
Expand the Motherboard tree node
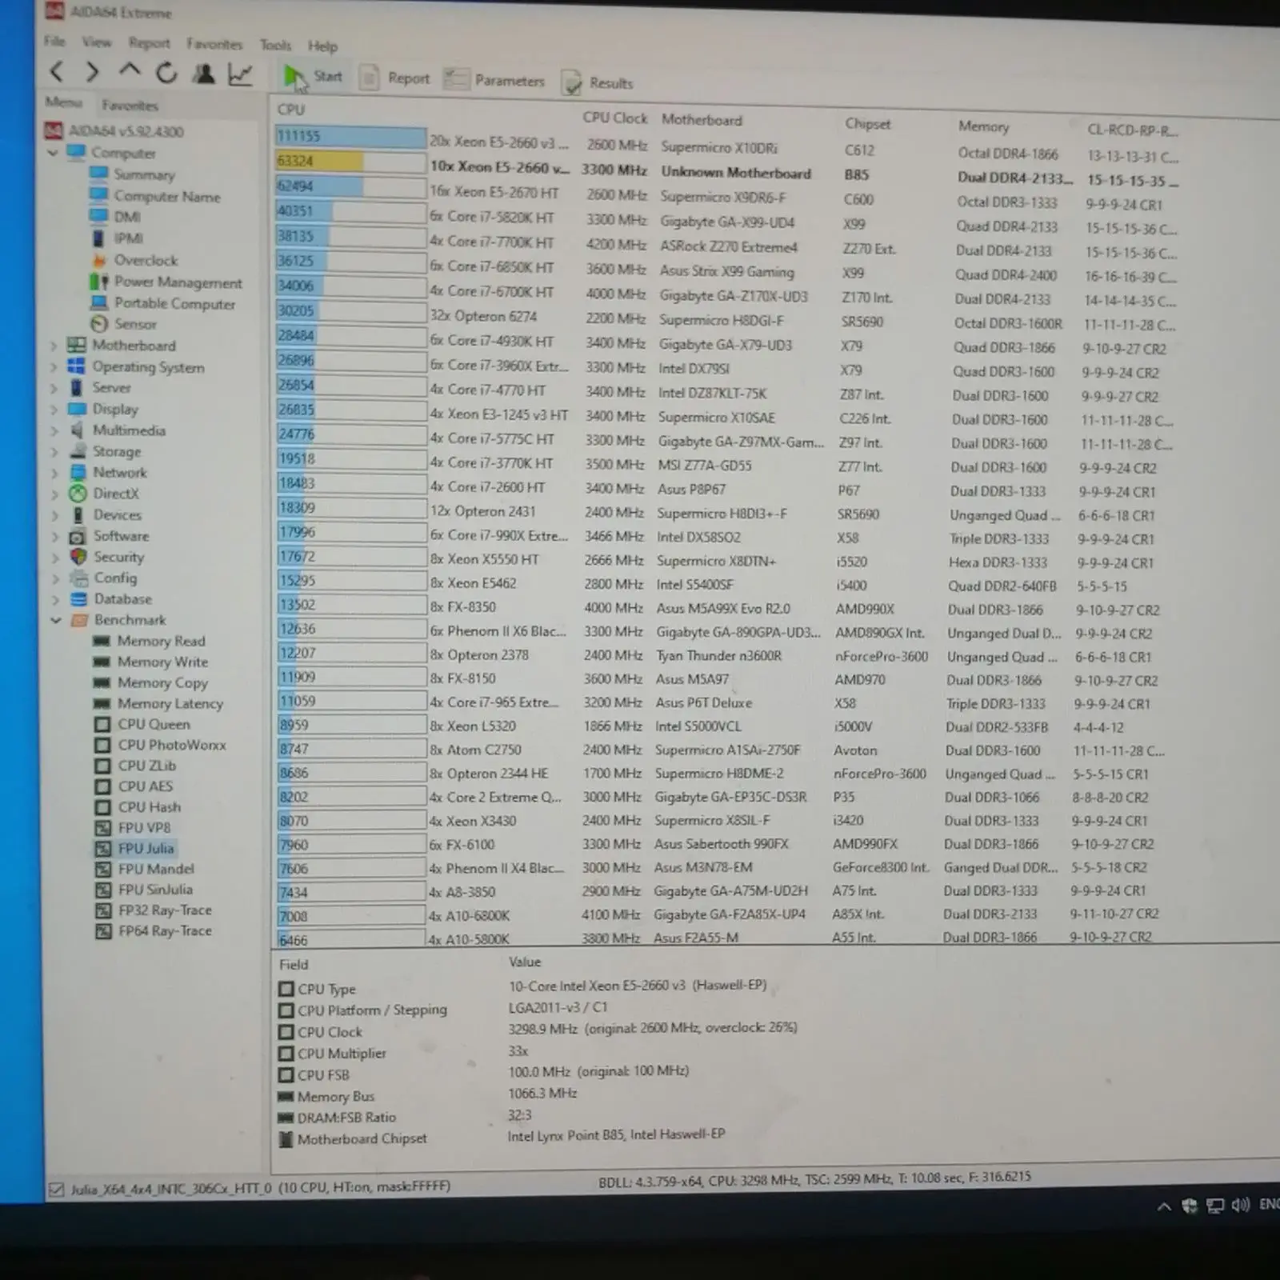[x=54, y=346]
